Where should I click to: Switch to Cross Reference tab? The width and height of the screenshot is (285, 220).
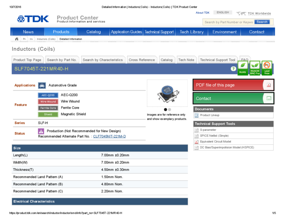(x=142, y=60)
